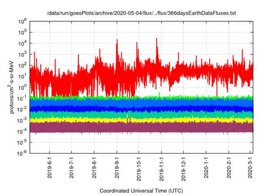The width and height of the screenshot is (279, 195).
Task: Click the 'Coordinated Universal Time (UTC)' axis label
Action: coord(141,191)
